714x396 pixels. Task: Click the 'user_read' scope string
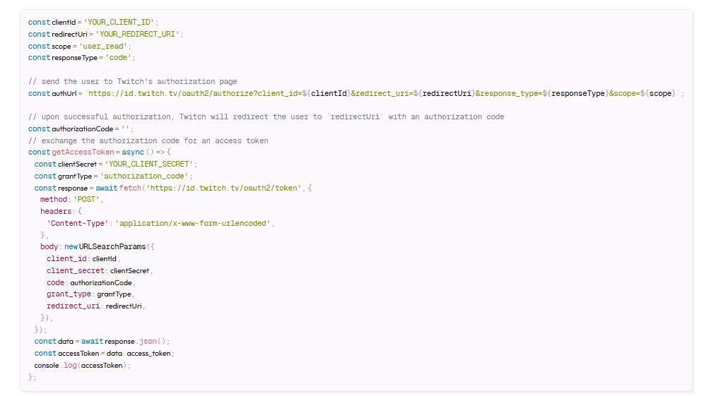pos(103,46)
